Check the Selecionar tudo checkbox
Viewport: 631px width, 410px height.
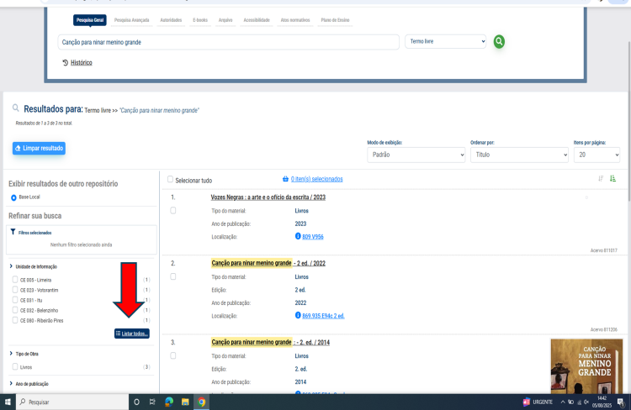170,180
